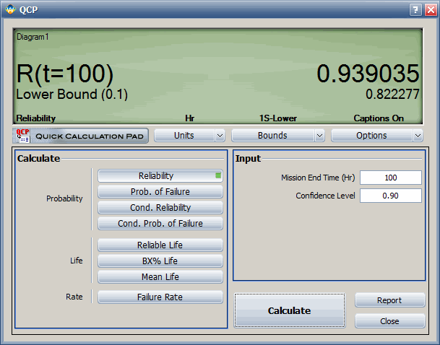Select the BX% Life option

pos(160,261)
